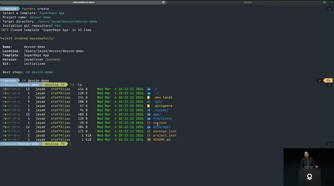Click the speaker video thumbnail
Viewport: 334px width, 186px height.
309,167
